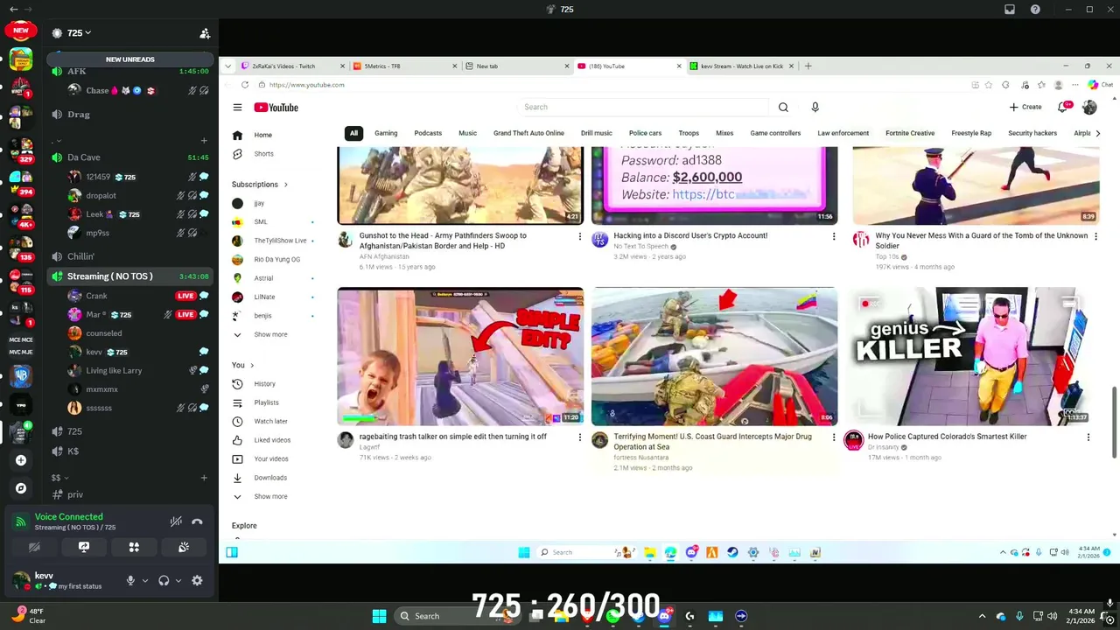Open microphone input options arrow in Discord
The height and width of the screenshot is (630, 1120).
[x=145, y=580]
